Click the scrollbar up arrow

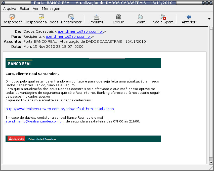point(211,28)
